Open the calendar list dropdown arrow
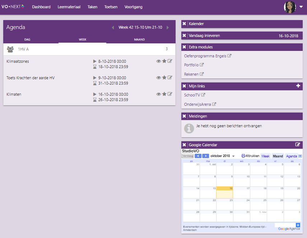This screenshot has width=307, height=238. (300, 156)
